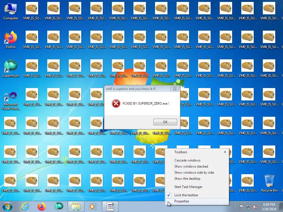Open the Windows Start menu orb
The width and height of the screenshot is (283, 212).
(x=7, y=206)
